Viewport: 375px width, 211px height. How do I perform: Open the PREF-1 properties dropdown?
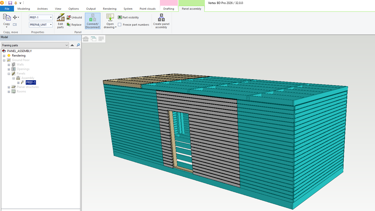[x=51, y=17]
